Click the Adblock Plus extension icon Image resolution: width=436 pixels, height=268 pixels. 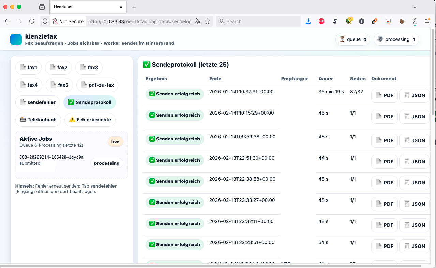tap(321, 21)
